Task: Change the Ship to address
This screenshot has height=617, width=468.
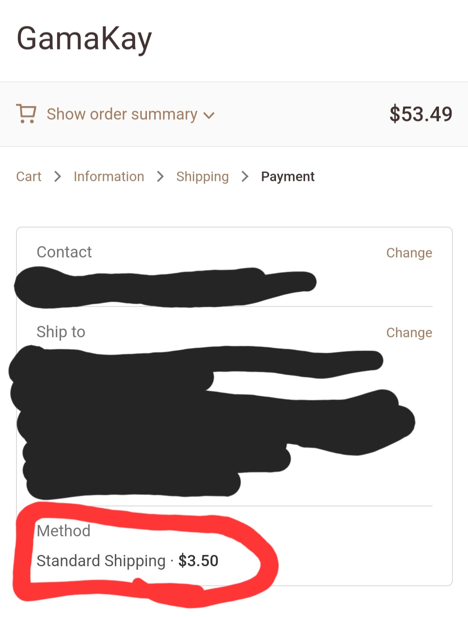Action: (x=409, y=333)
